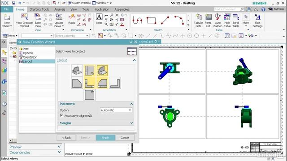
Task: Switch to the Application tab
Action: point(102,9)
